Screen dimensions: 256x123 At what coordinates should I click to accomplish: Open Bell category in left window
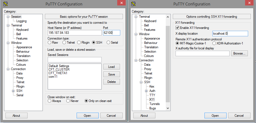tap(19, 34)
